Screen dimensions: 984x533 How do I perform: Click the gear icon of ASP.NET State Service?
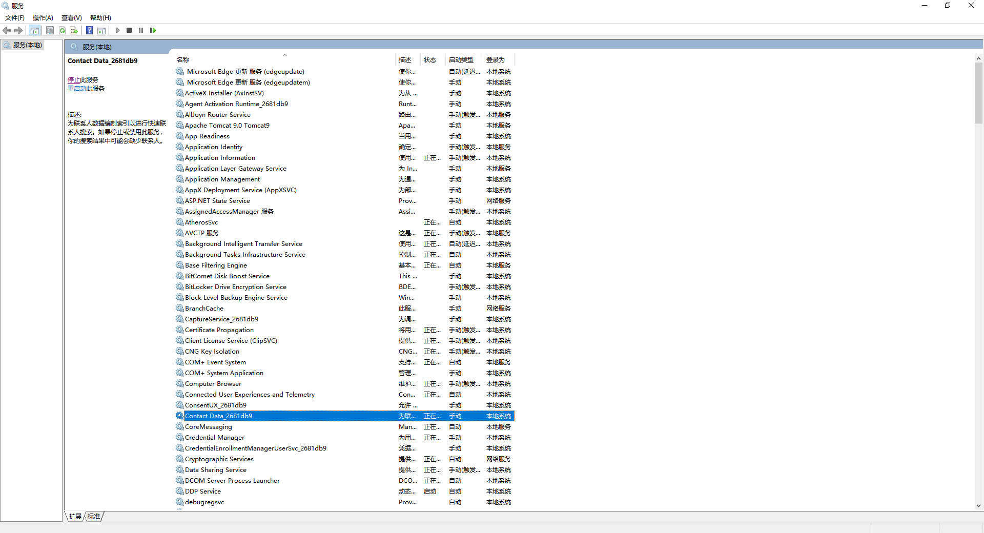click(x=180, y=200)
